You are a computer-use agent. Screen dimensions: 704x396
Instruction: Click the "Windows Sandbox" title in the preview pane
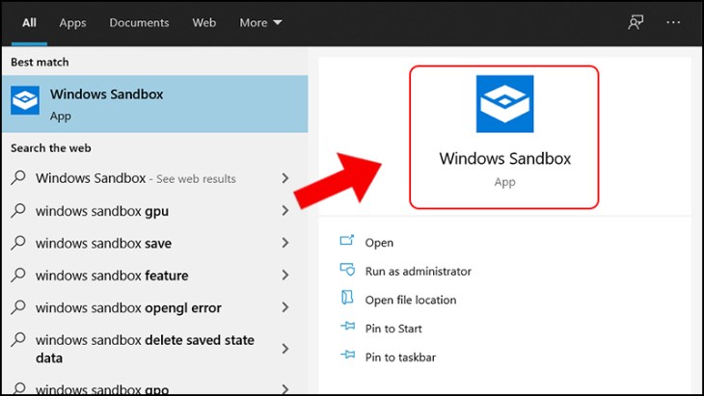coord(504,158)
